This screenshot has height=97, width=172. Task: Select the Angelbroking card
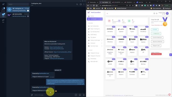[110, 52]
